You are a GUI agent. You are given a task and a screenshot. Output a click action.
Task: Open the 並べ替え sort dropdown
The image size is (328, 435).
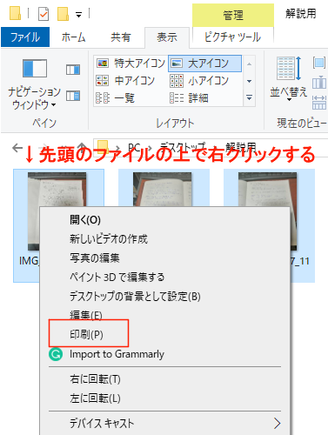(289, 79)
